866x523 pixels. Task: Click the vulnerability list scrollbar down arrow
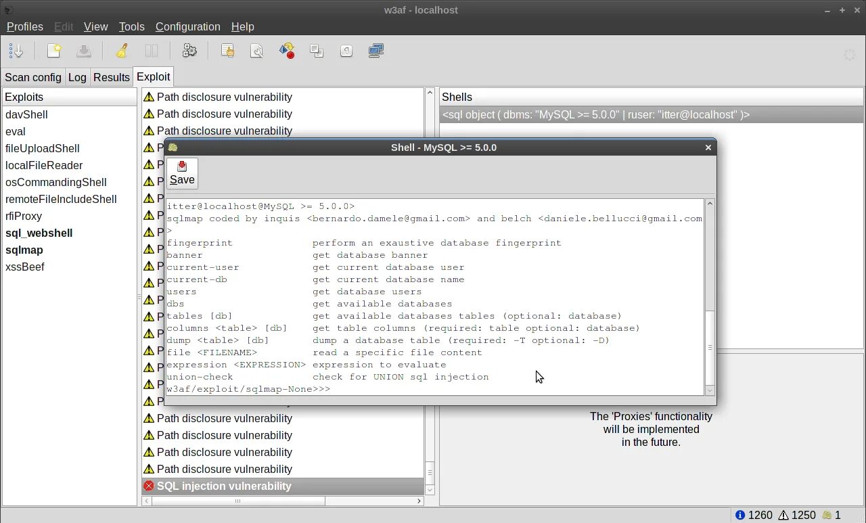coord(429,491)
